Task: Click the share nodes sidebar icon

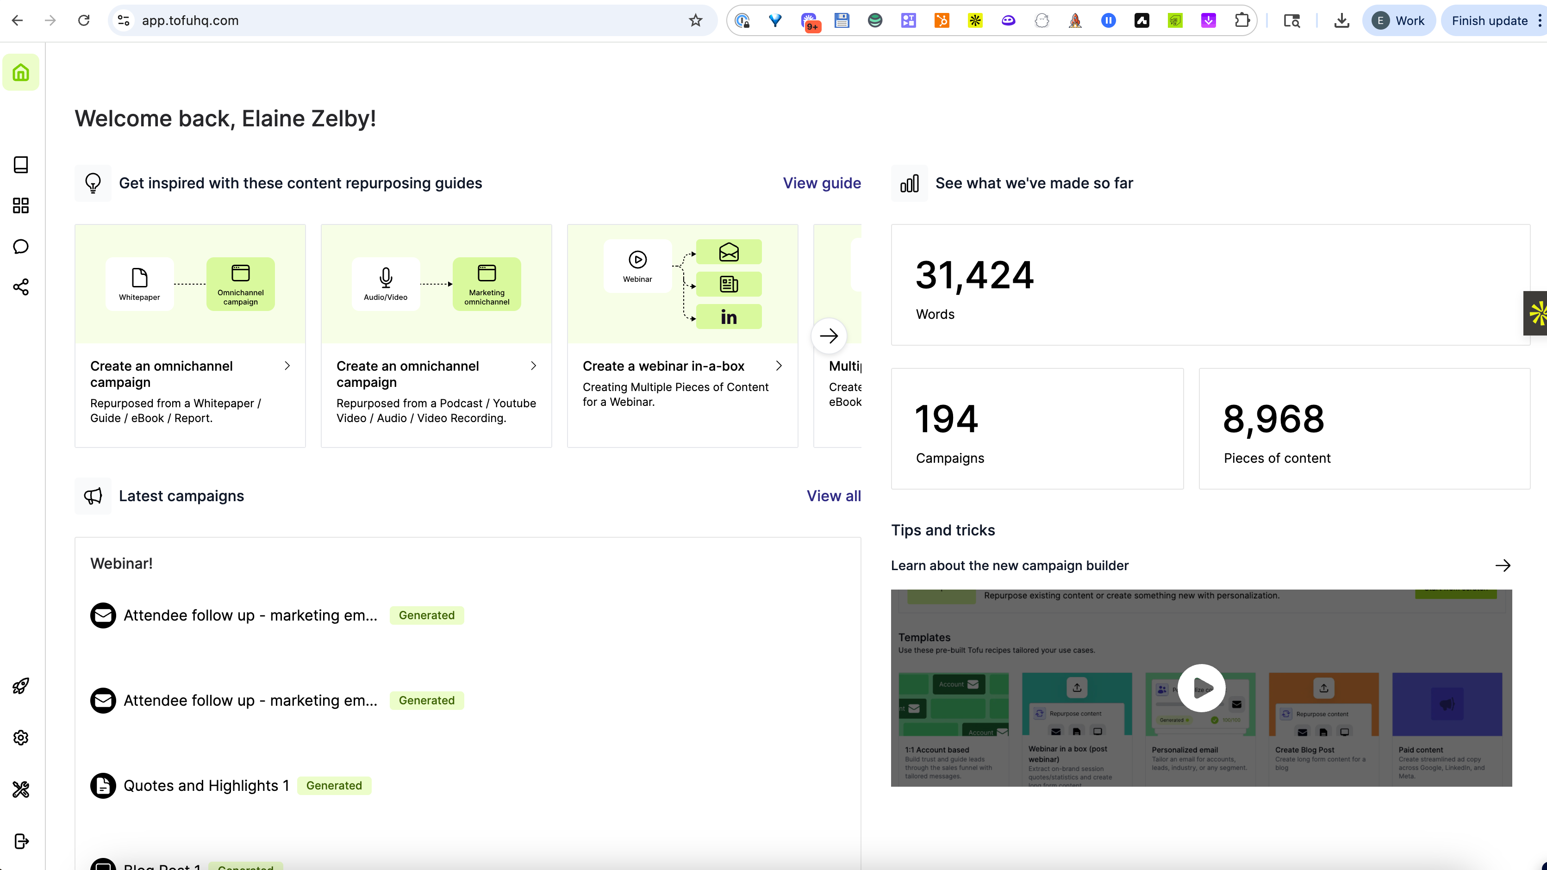Action: point(21,287)
